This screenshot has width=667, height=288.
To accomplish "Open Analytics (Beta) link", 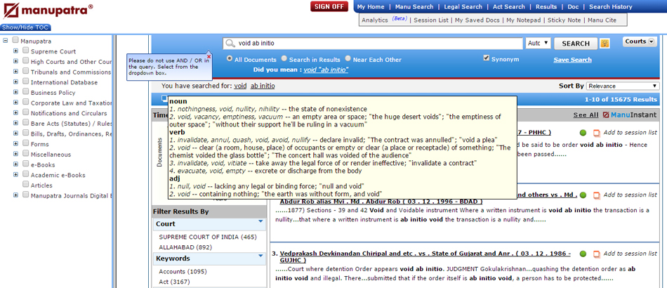I will 384,20.
